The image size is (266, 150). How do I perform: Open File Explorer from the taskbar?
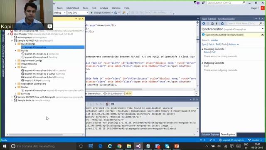coord(129,146)
